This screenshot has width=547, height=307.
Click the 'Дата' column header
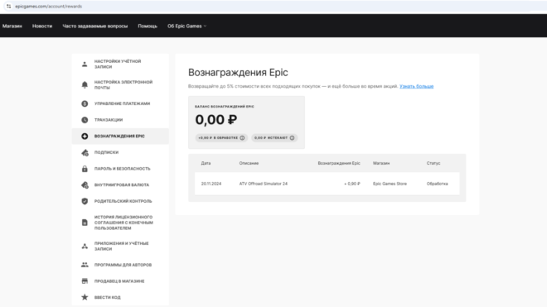(x=206, y=163)
